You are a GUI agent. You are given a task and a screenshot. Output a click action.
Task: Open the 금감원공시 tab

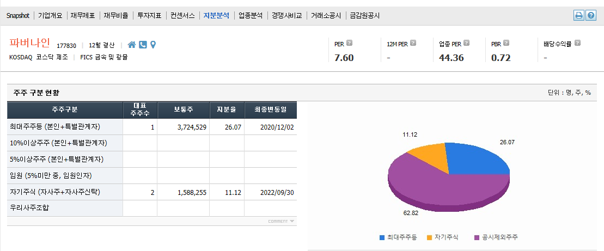[x=365, y=16]
